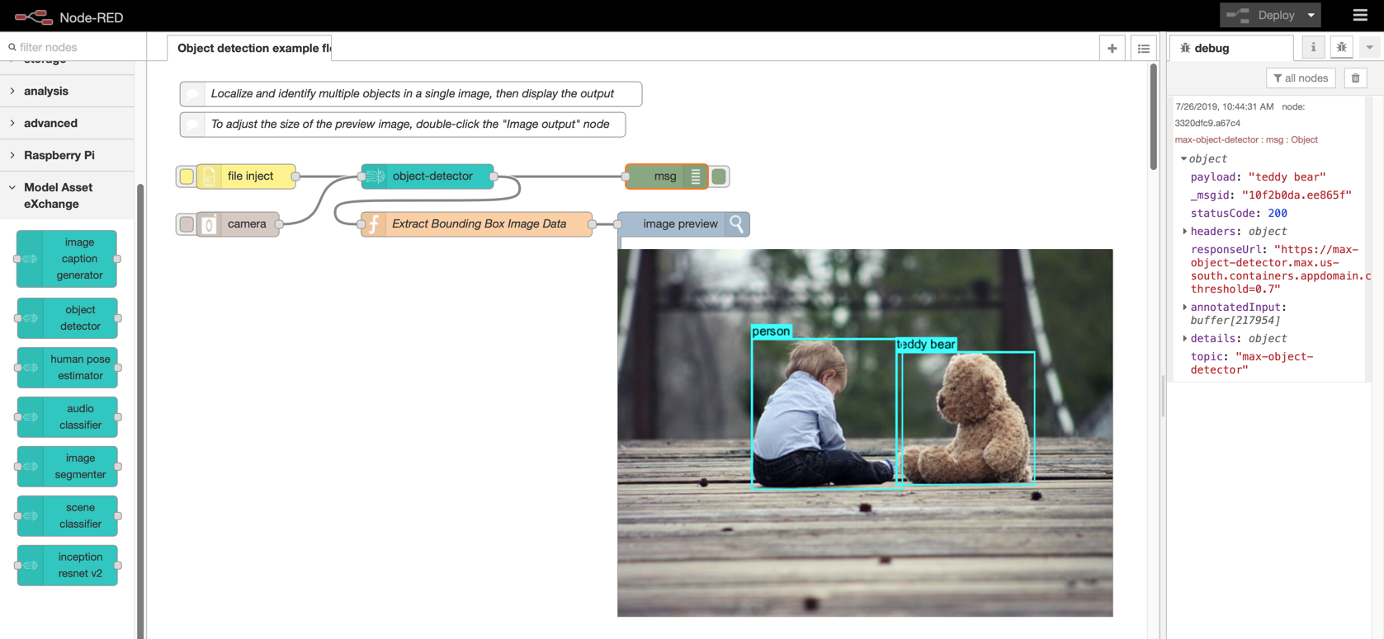Filter debug output via all nodes
This screenshot has height=639, width=1384.
point(1301,78)
